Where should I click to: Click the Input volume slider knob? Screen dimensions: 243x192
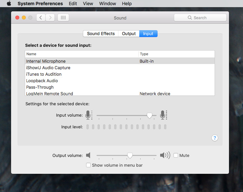coord(149,116)
